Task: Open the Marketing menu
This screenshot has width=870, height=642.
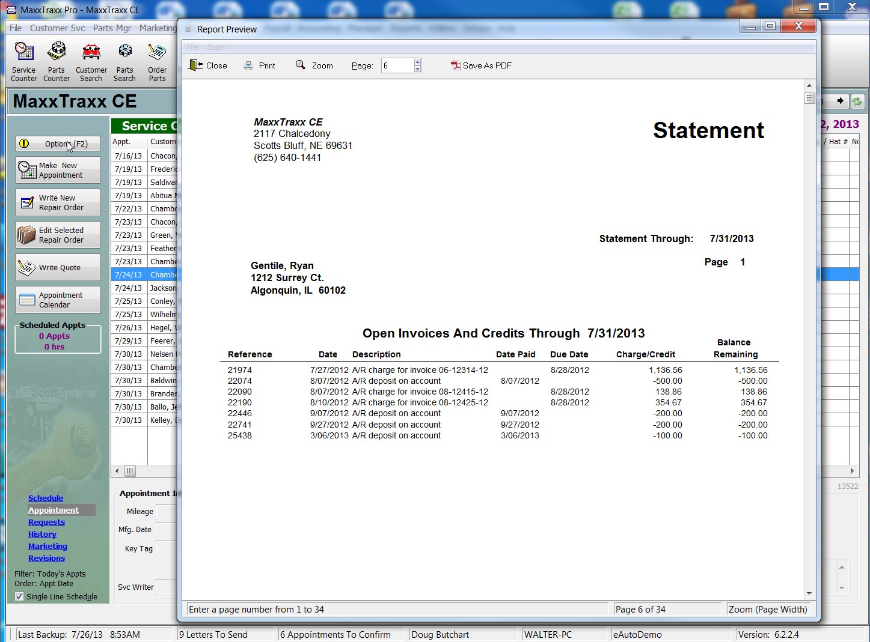Action: coord(158,28)
